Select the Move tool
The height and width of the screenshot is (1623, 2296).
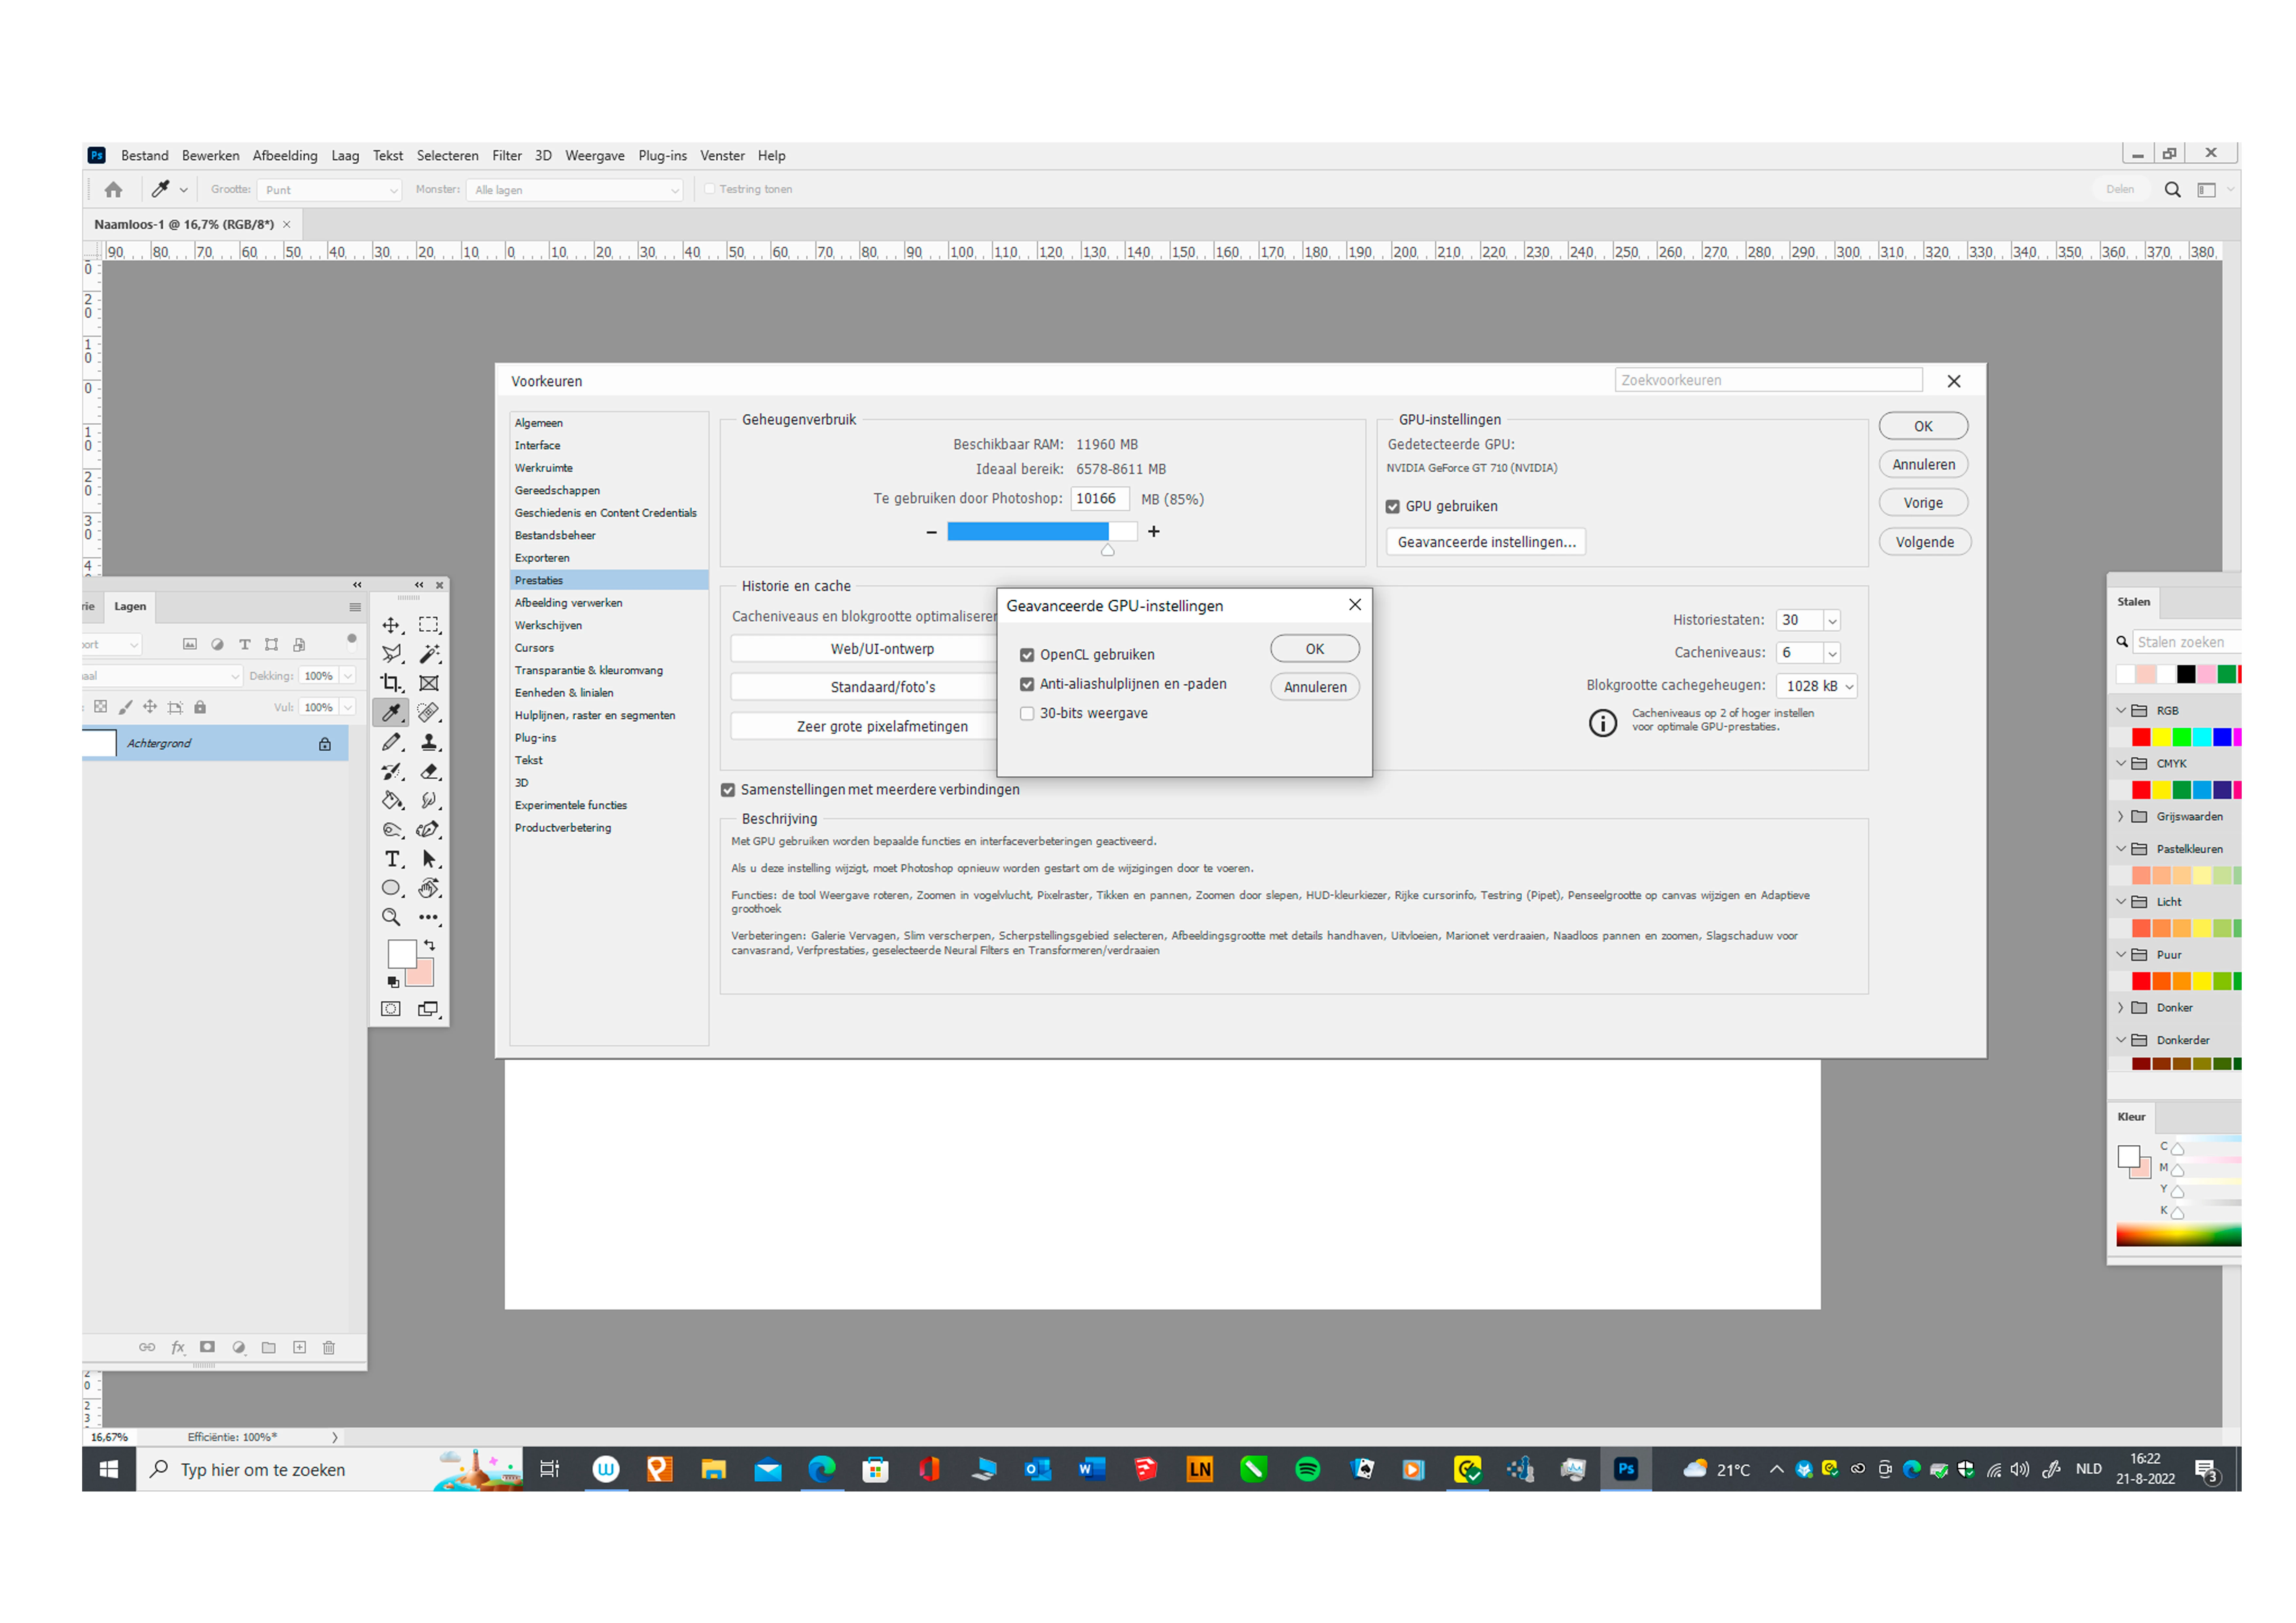pos(391,625)
